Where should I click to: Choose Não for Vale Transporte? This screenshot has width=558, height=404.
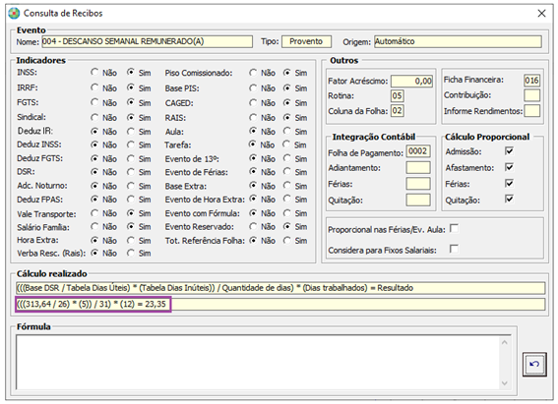click(94, 213)
